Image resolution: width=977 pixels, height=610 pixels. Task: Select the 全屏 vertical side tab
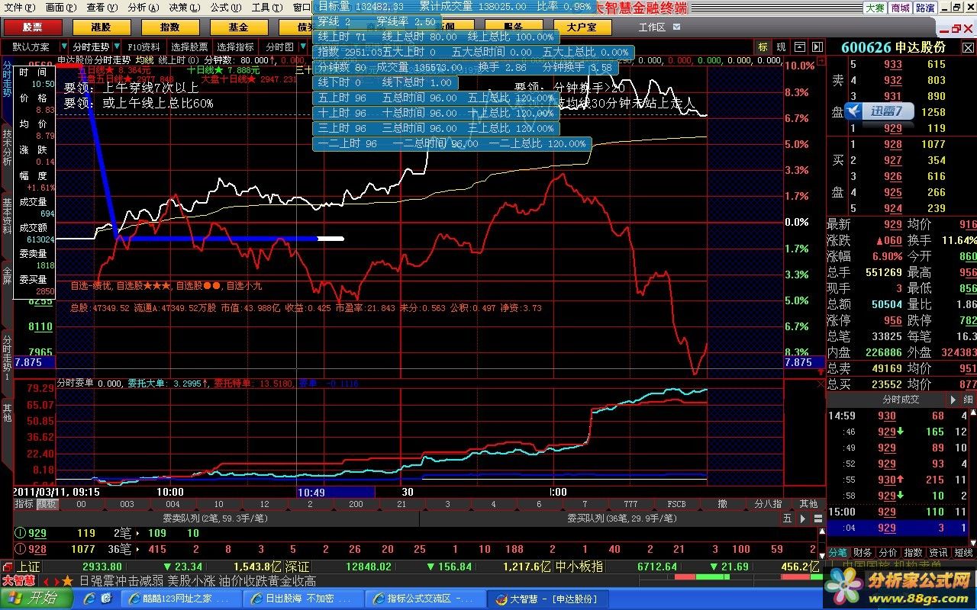point(6,275)
